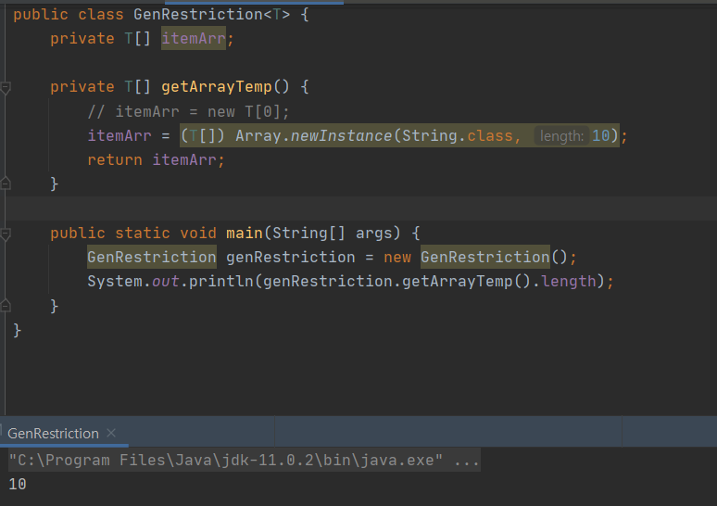
Task: Click the genRestriction variable name in declaration
Action: tap(290, 257)
